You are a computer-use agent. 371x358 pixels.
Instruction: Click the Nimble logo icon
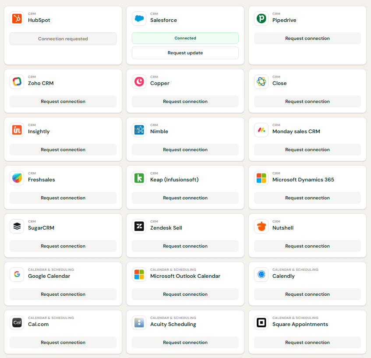139,130
